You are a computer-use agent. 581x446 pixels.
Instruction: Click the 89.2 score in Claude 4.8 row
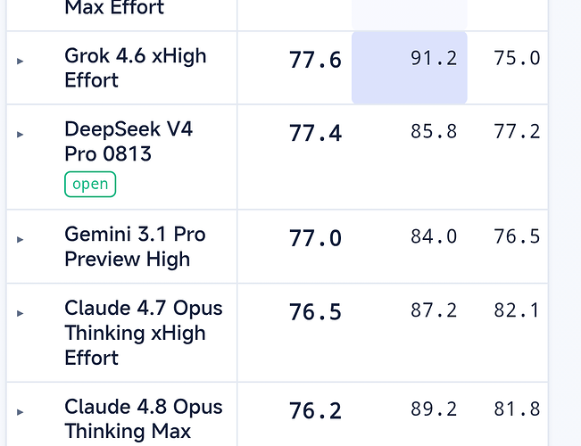click(434, 409)
